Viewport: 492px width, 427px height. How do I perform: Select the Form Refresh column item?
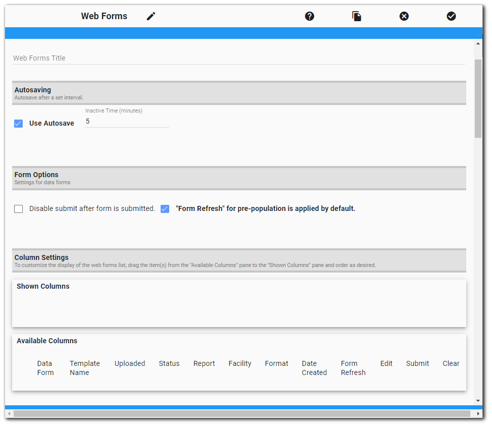(x=353, y=368)
